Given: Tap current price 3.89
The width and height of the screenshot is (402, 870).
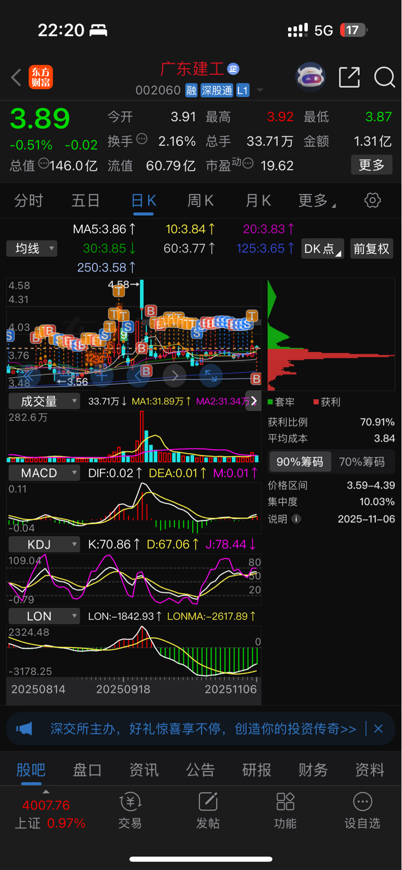Looking at the screenshot, I should tap(40, 119).
